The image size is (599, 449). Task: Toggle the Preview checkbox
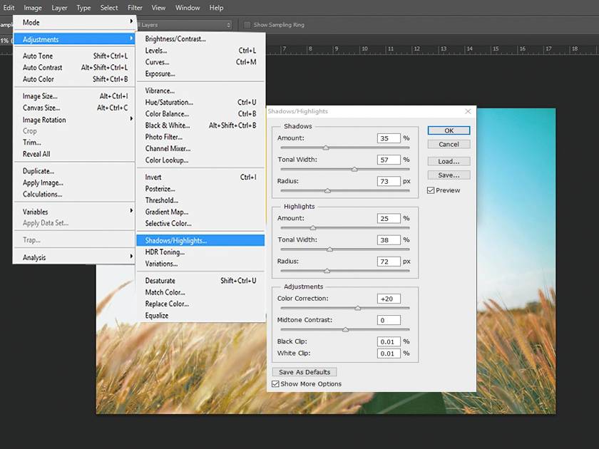point(431,190)
